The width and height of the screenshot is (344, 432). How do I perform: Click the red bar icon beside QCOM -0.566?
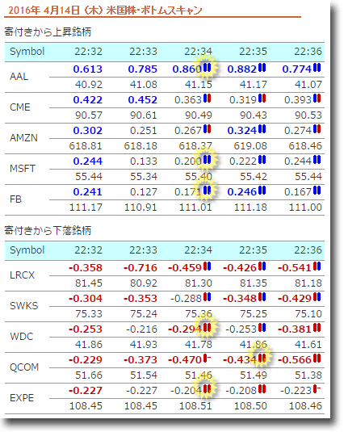(x=317, y=359)
